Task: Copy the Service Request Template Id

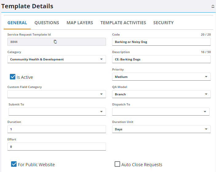Action: coord(55,42)
